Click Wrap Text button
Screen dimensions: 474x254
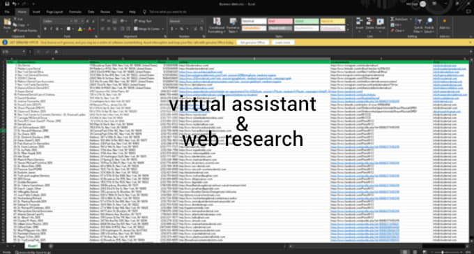tap(143, 21)
